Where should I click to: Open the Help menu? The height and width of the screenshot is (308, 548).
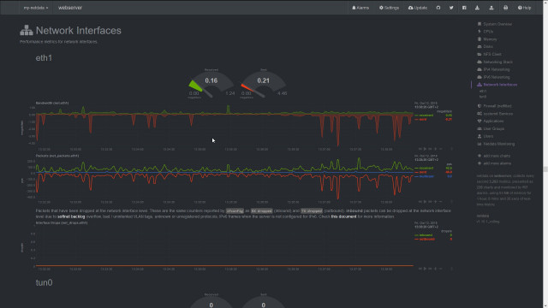[x=524, y=8]
